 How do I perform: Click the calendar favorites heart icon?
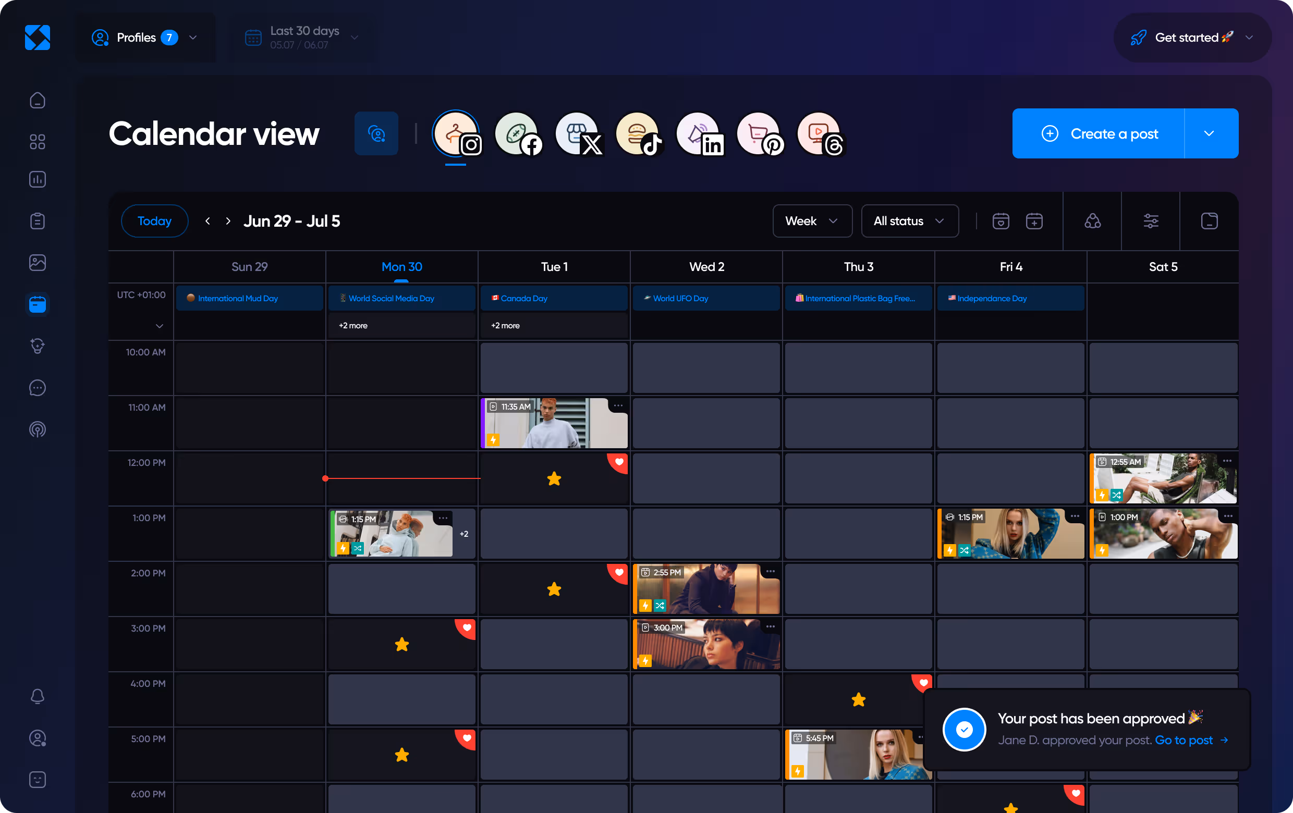(1001, 221)
